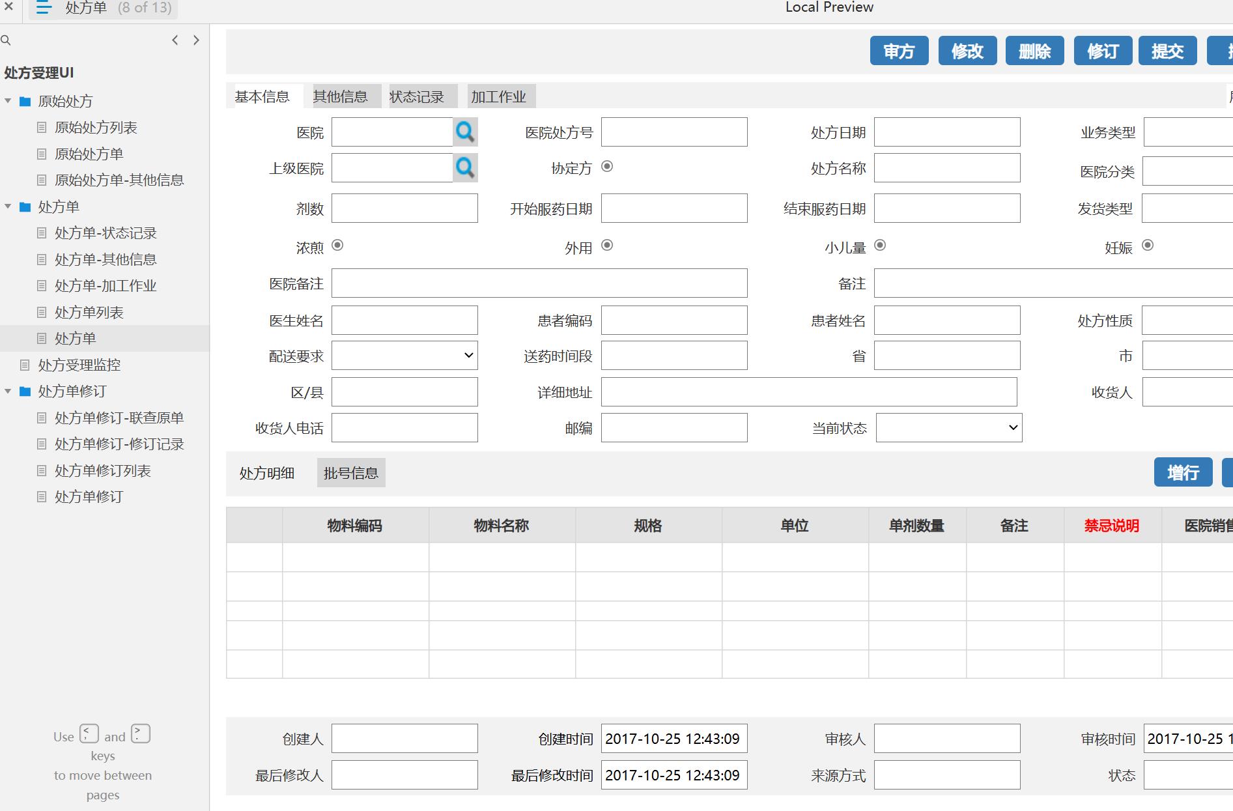Collapse the 处方单 tree folder
Viewport: 1233px width, 811px height.
(8, 206)
